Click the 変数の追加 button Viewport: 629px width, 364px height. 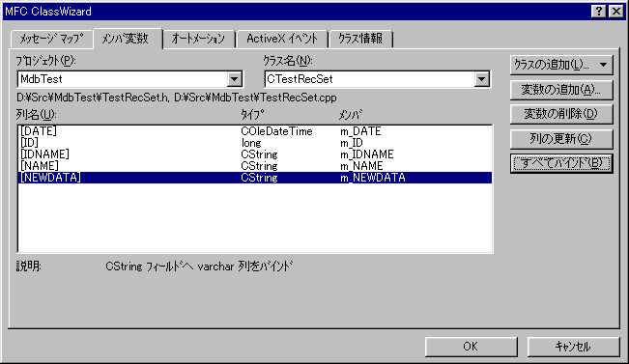[561, 90]
